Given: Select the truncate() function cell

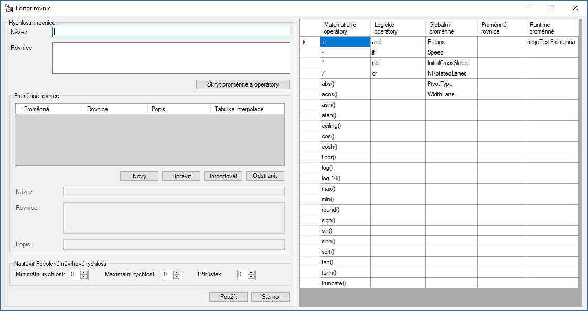Looking at the screenshot, I should 345,283.
